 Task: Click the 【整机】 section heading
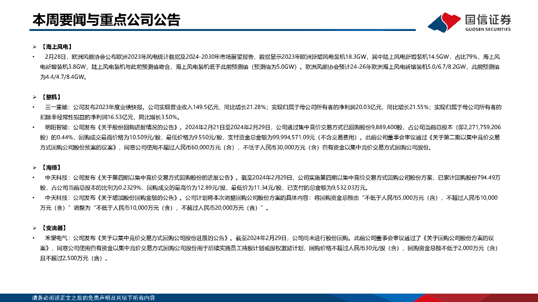pyautogui.click(x=51, y=97)
